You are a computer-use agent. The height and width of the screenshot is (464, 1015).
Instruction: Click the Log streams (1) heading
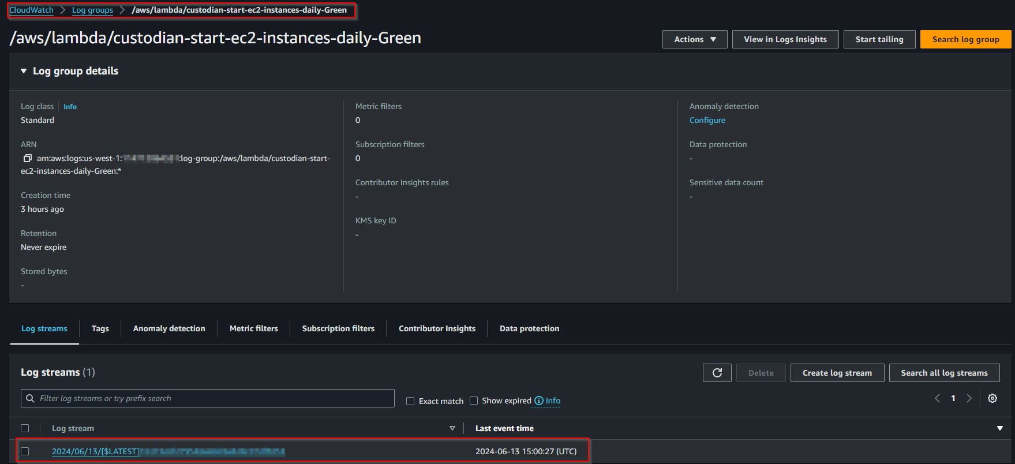pyautogui.click(x=58, y=372)
